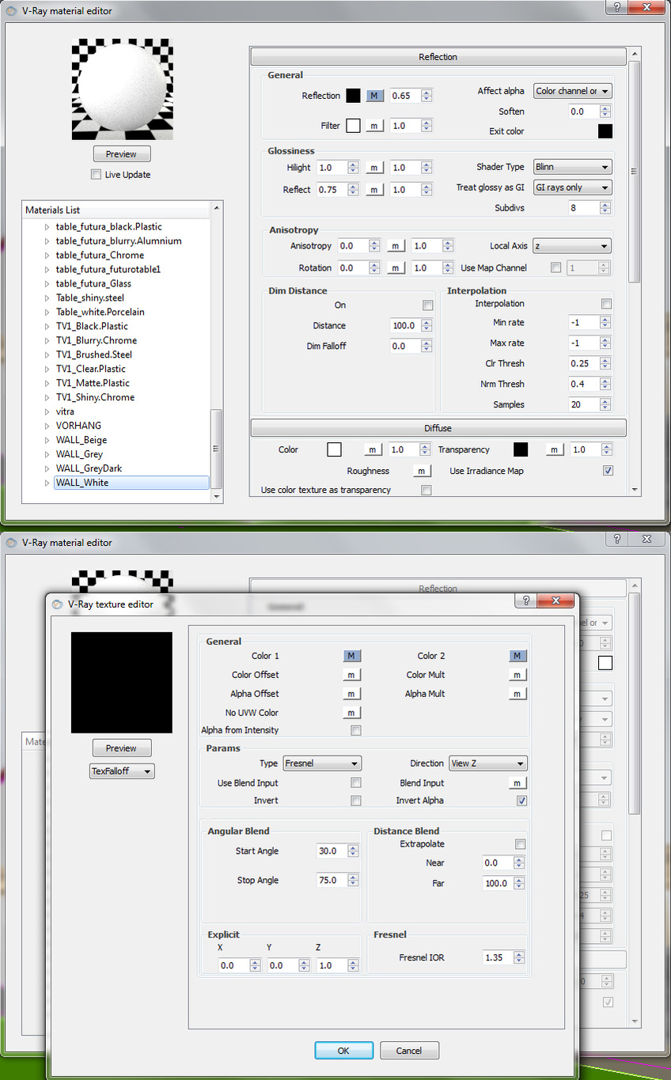Click the Rotation 'm' map button
The image size is (671, 1080).
pyautogui.click(x=396, y=268)
